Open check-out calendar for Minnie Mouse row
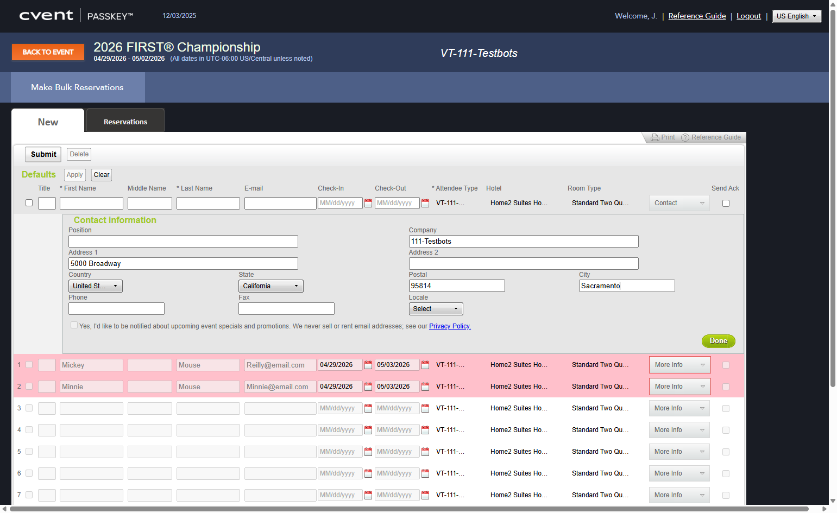This screenshot has width=837, height=513. point(425,387)
